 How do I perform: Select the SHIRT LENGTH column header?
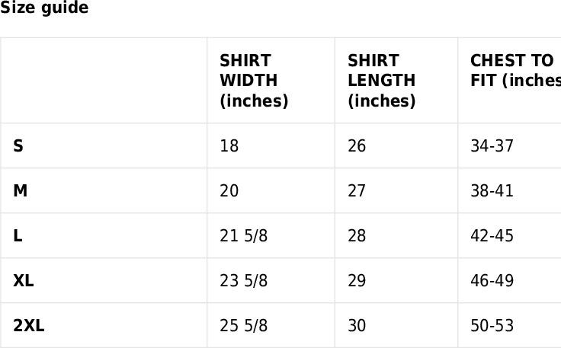point(381,81)
